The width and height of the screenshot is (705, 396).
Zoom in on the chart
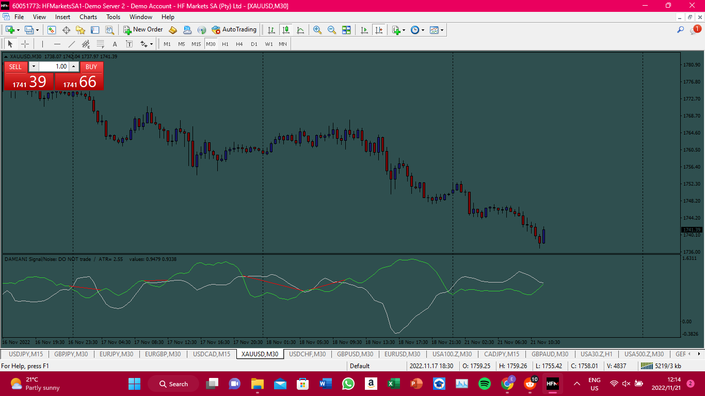[317, 30]
